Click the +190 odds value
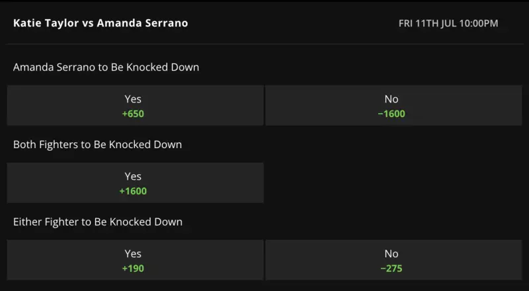529x291 pixels. [x=133, y=269]
